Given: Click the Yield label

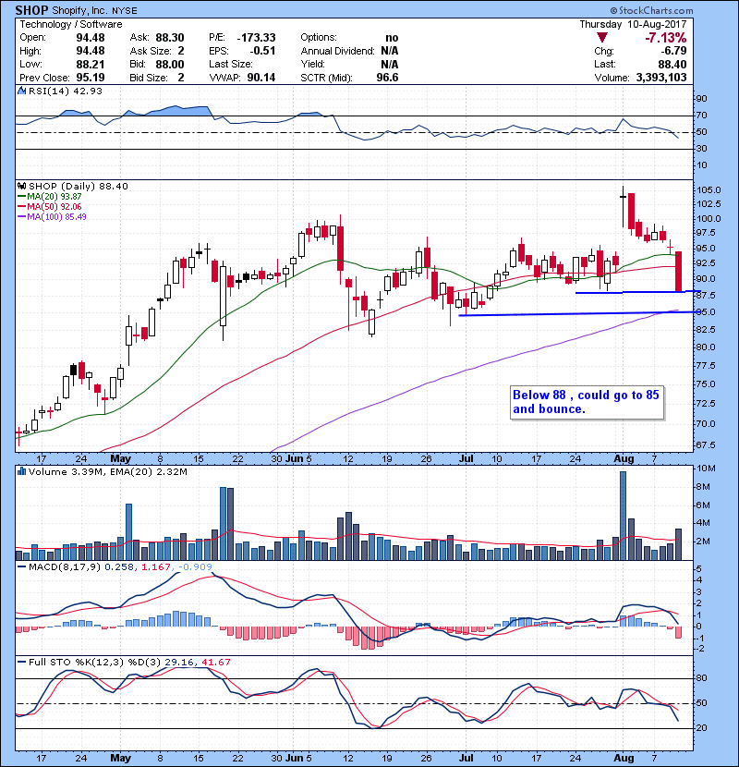Looking at the screenshot, I should tap(312, 64).
